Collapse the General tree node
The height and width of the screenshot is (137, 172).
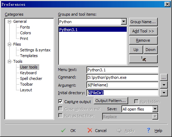click(x=9, y=22)
